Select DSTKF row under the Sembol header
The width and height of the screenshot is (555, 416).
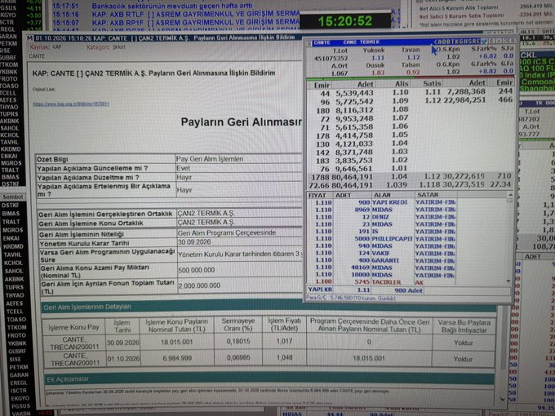(11, 206)
